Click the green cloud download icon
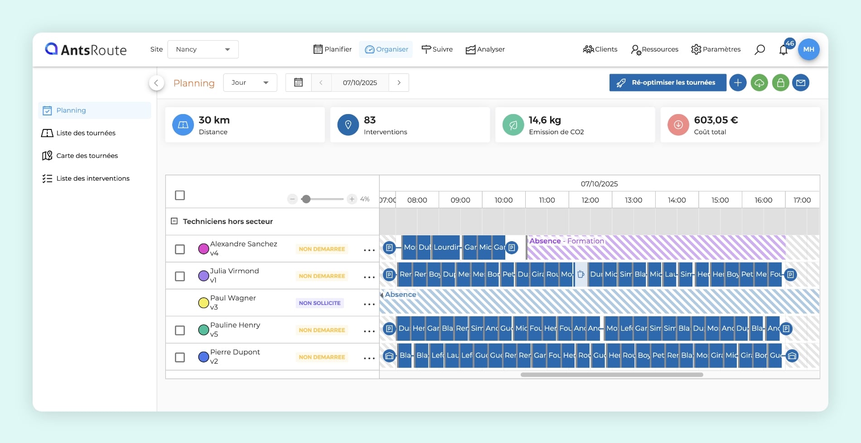 759,83
